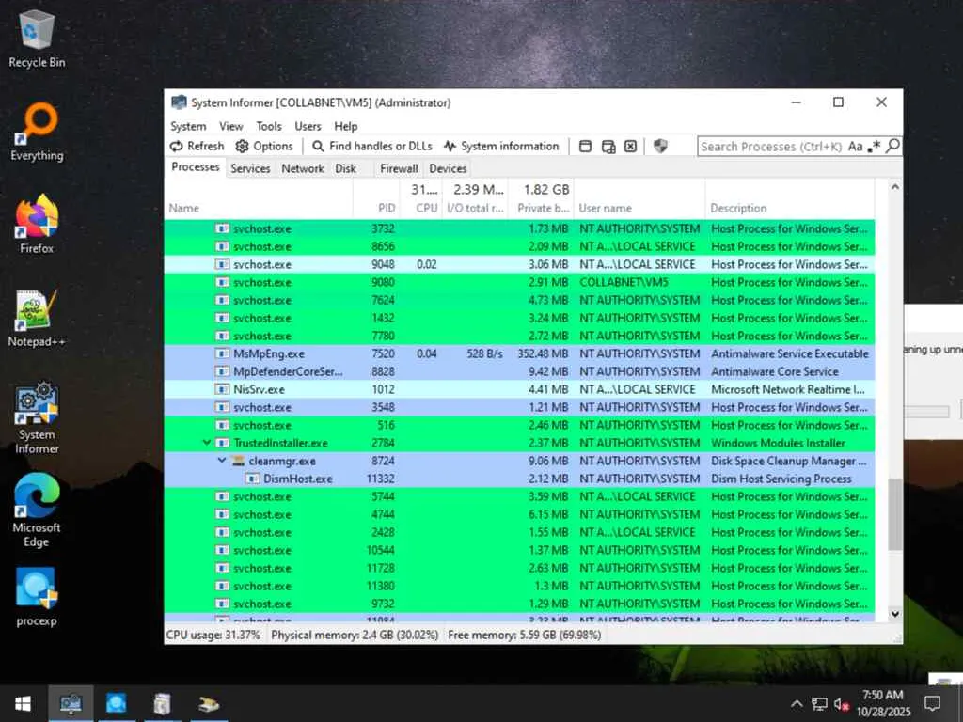Screen dimensions: 963x722
Task: Click Physical memory status bar entry
Action: pos(355,635)
